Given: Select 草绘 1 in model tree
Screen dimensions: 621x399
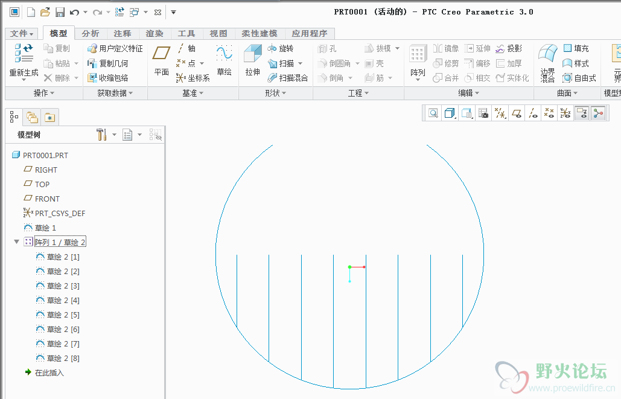Looking at the screenshot, I should point(40,228).
